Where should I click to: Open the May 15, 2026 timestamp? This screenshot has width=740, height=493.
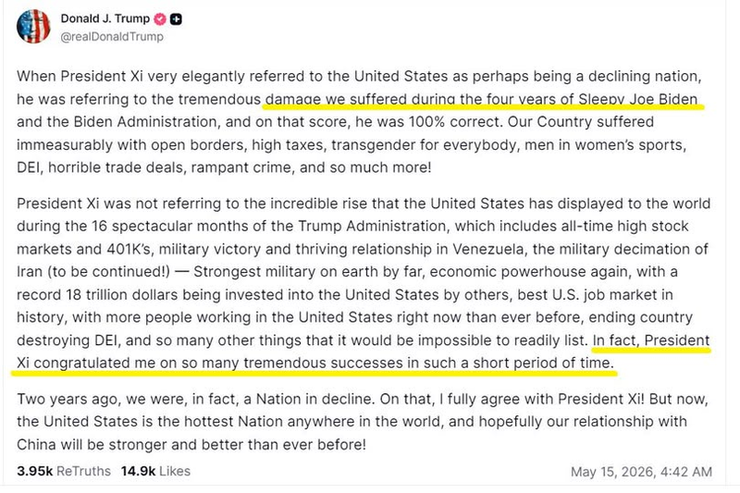[641, 472]
